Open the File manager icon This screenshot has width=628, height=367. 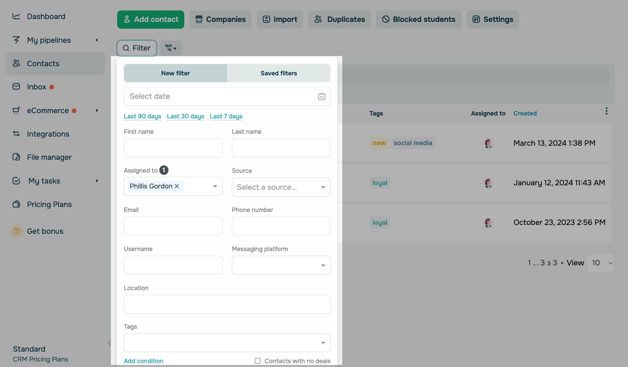[x=16, y=157]
